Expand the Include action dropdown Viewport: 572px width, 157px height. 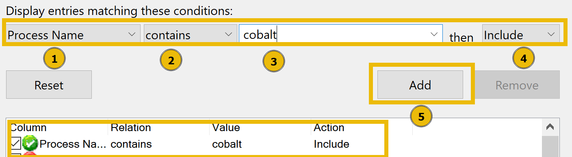tap(521, 34)
